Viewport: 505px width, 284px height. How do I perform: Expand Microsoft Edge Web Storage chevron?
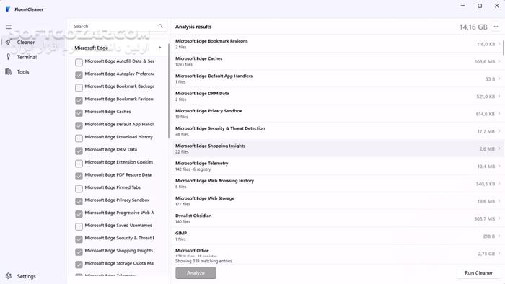click(499, 200)
